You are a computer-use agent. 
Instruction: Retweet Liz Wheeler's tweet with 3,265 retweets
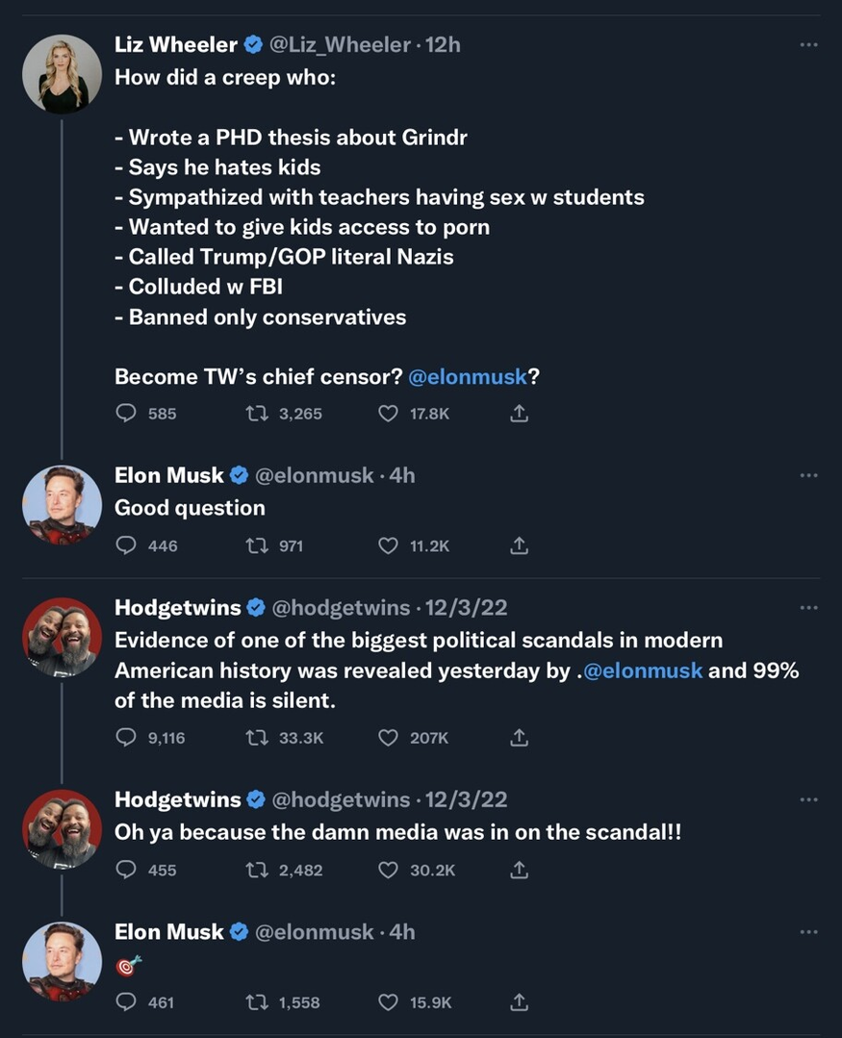click(257, 414)
